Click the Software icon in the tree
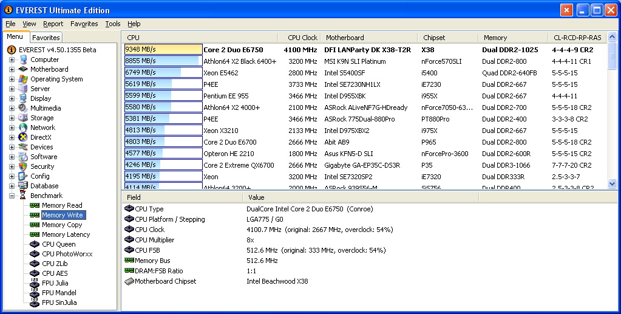Image resolution: width=621 pixels, height=314 pixels. point(23,157)
